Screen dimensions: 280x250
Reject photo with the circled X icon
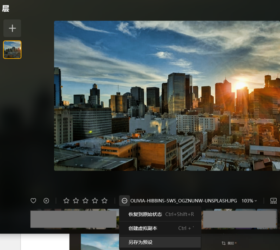[x=46, y=201]
